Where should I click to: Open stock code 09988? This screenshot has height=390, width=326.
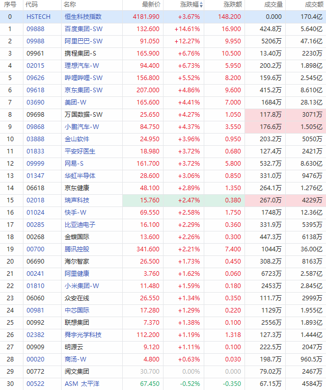pos(36,41)
